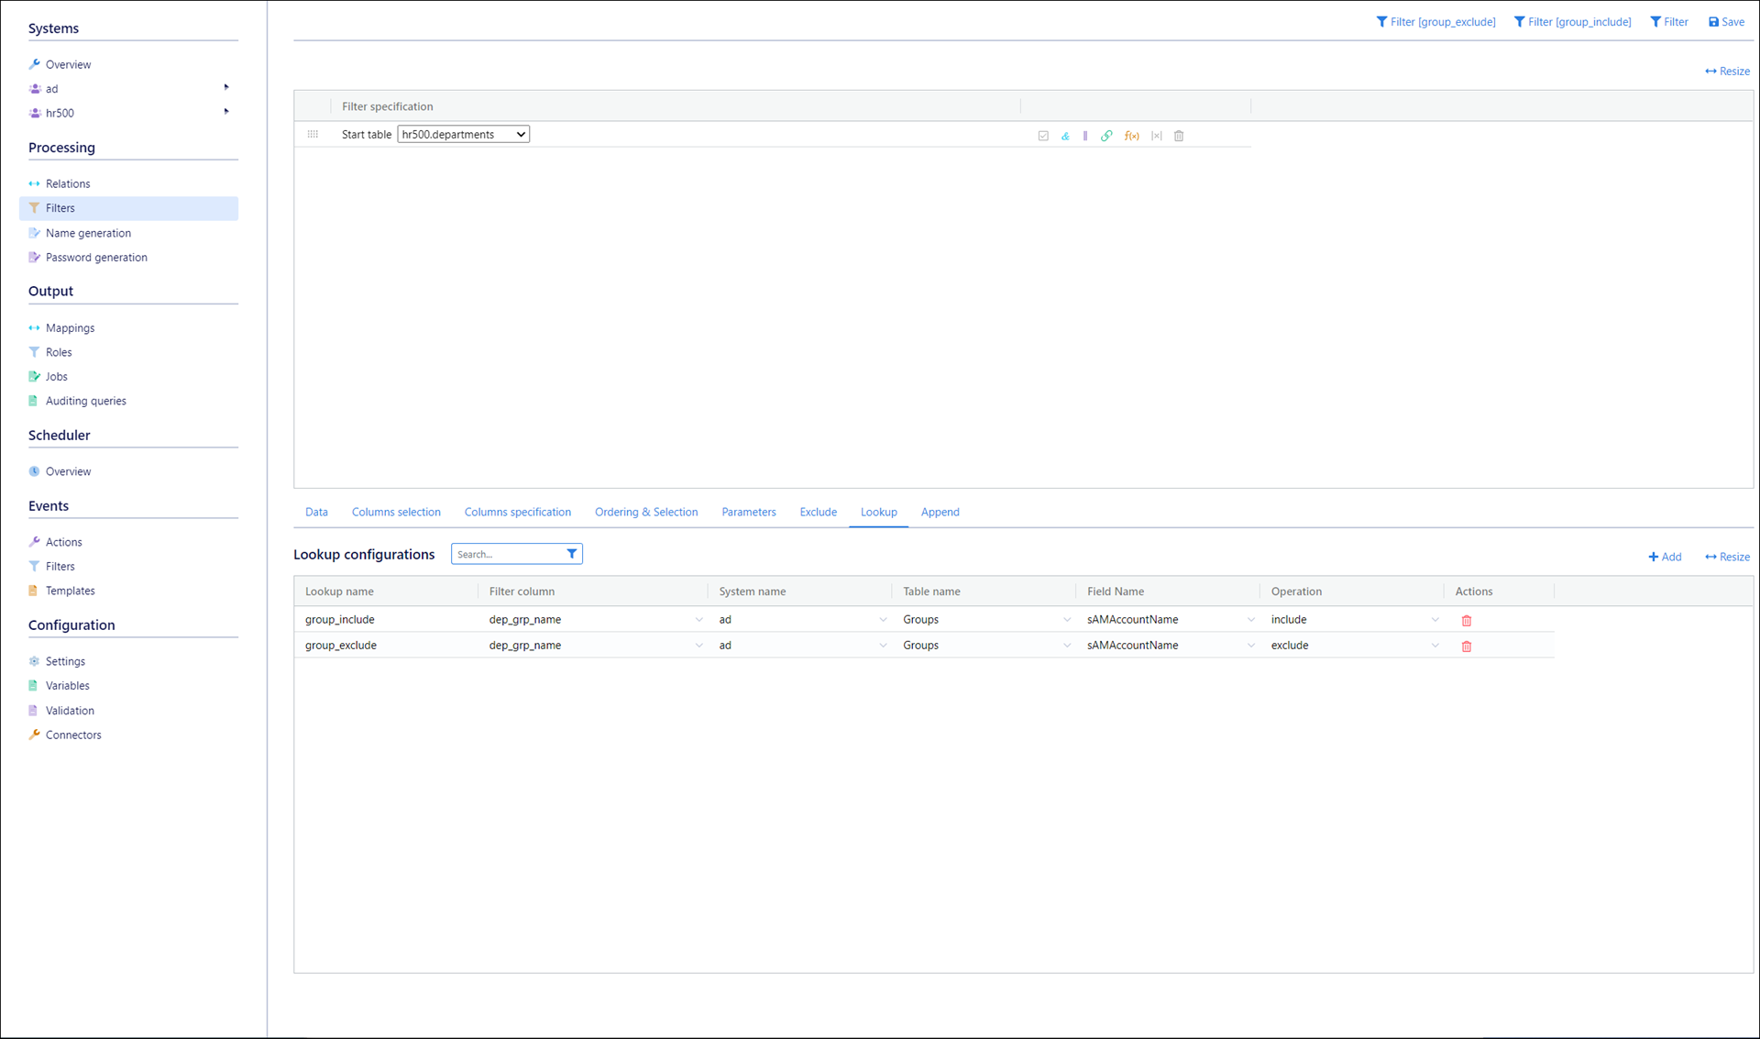The width and height of the screenshot is (1760, 1039).
Task: Click the ampersand AND condition icon
Action: pyautogui.click(x=1065, y=136)
